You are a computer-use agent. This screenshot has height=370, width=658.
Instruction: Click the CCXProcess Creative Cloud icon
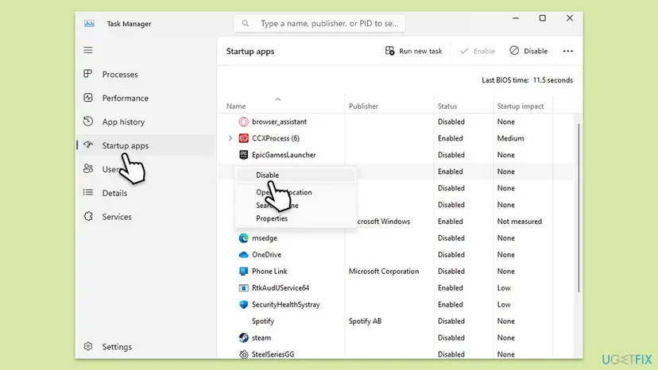click(243, 138)
